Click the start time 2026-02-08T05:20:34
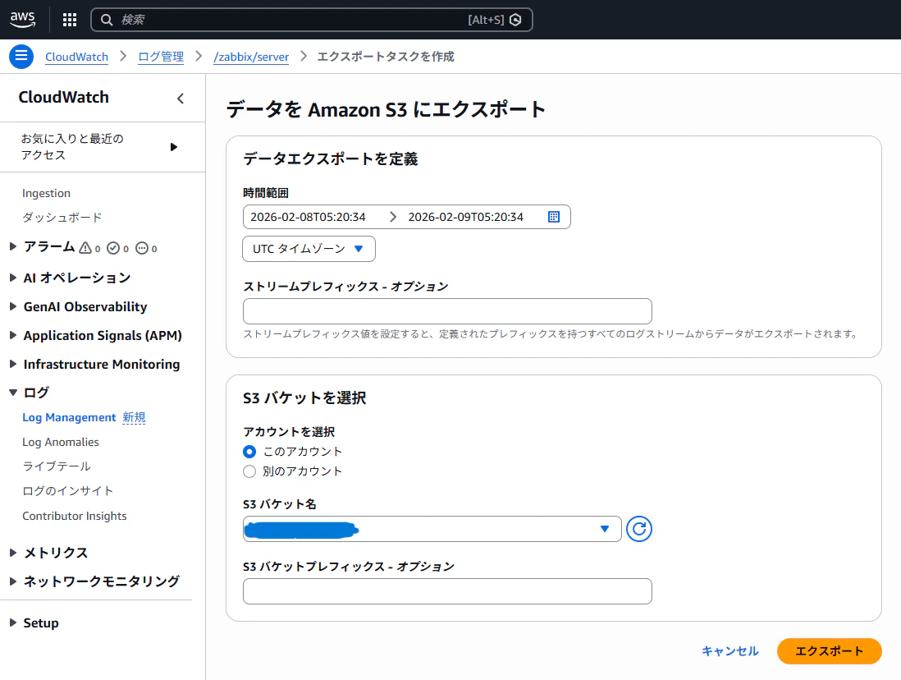The height and width of the screenshot is (680, 901). tap(308, 217)
